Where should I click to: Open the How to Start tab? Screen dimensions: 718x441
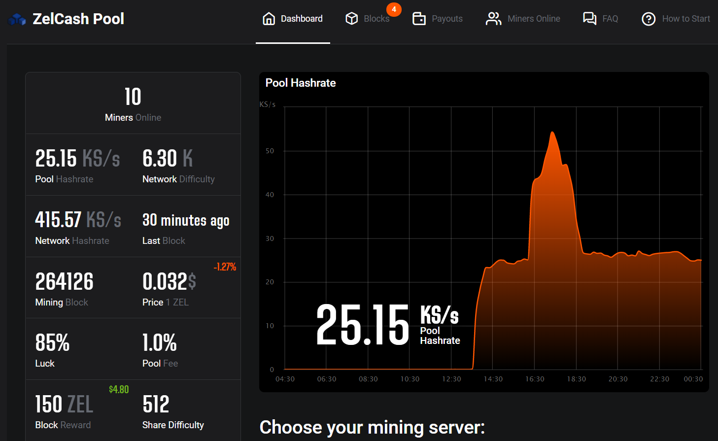tap(676, 19)
